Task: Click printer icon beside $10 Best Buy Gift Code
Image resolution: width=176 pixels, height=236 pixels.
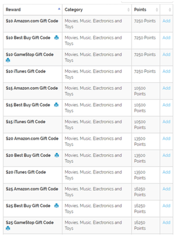Action: click(x=56, y=38)
